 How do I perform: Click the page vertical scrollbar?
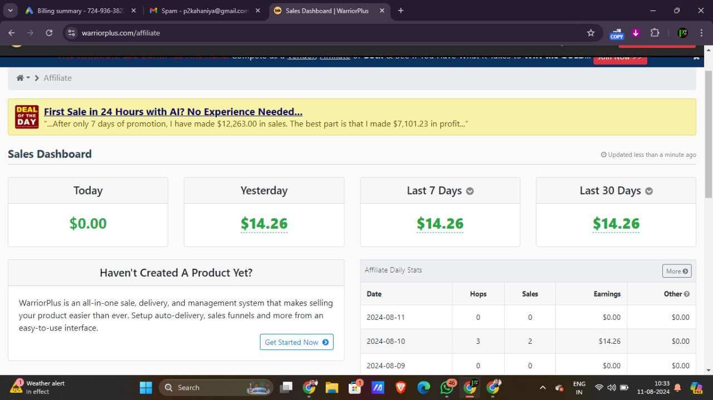tap(708, 134)
